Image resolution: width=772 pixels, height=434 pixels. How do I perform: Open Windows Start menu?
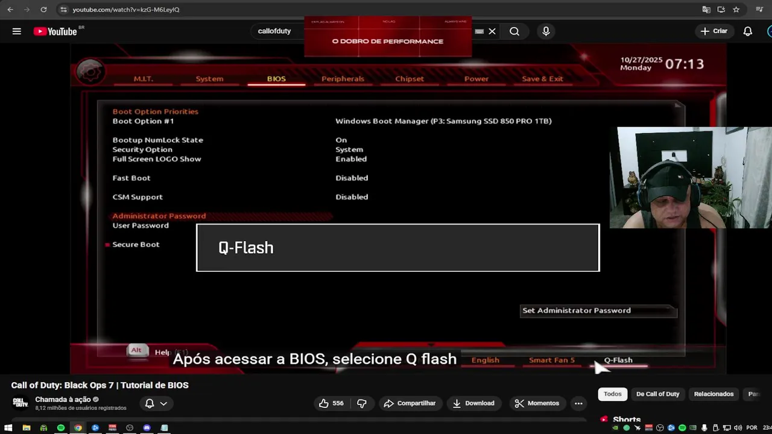[x=8, y=428]
